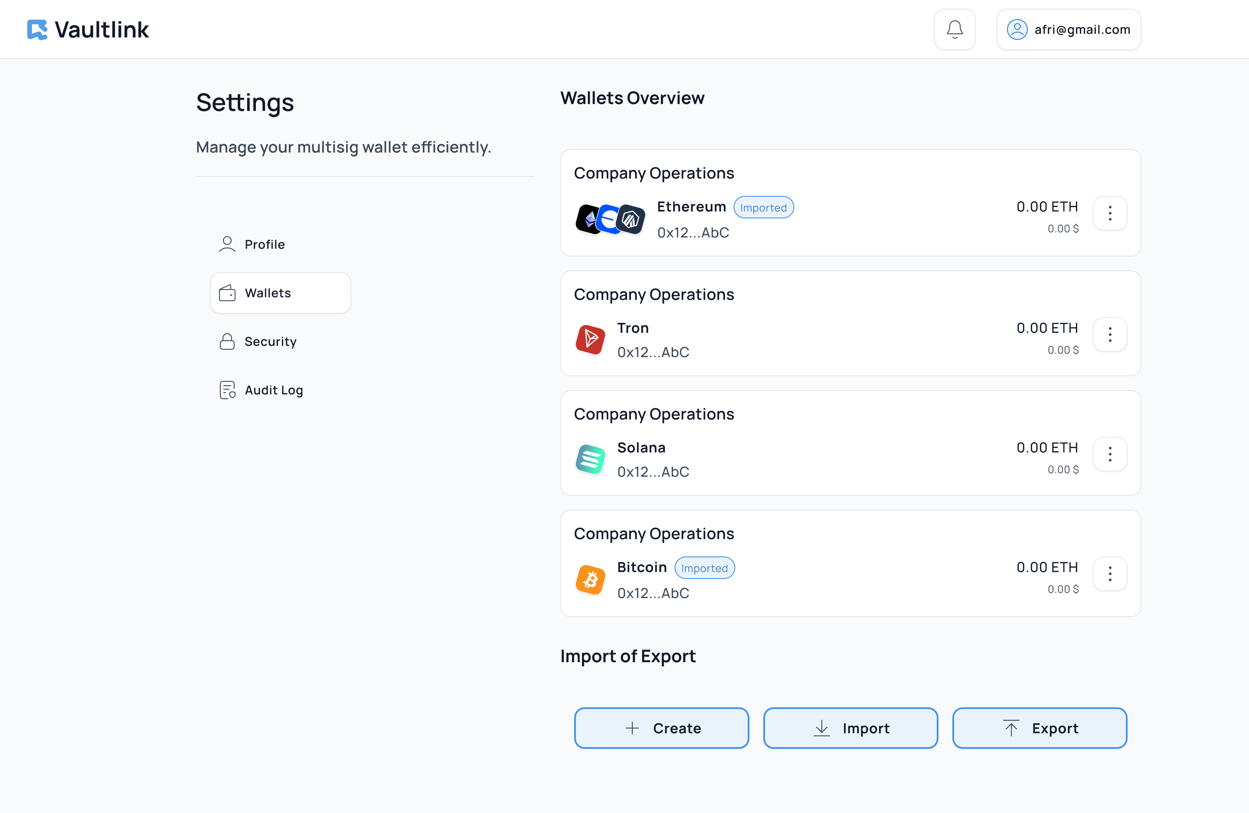Open notifications bell
The image size is (1249, 813).
[x=955, y=29]
